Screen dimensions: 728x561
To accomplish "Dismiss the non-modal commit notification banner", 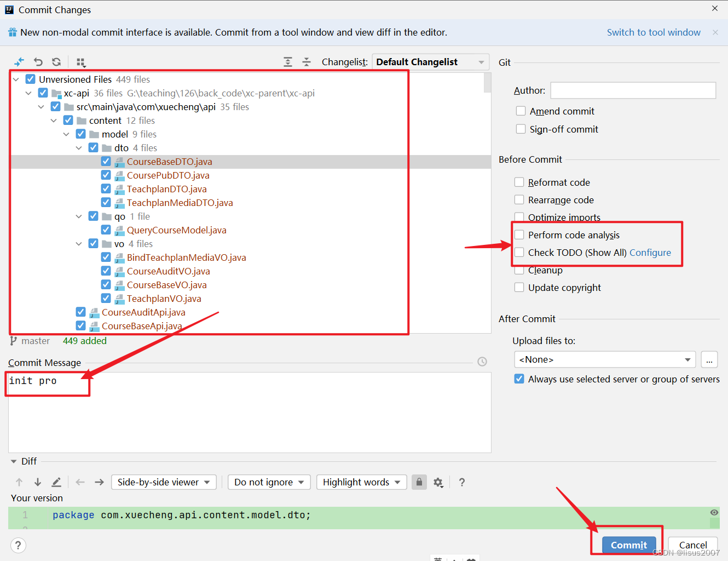I will pyautogui.click(x=715, y=32).
